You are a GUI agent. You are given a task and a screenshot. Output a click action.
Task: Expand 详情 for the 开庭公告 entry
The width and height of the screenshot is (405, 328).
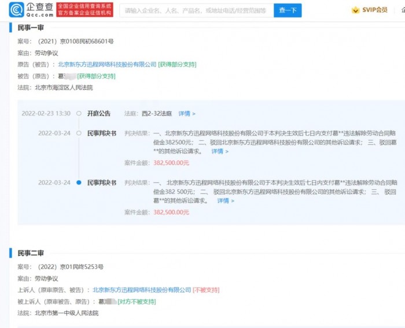click(x=187, y=114)
